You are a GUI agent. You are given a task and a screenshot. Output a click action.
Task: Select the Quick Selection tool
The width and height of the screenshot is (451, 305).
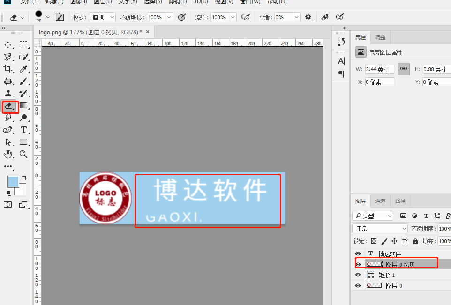click(x=23, y=57)
